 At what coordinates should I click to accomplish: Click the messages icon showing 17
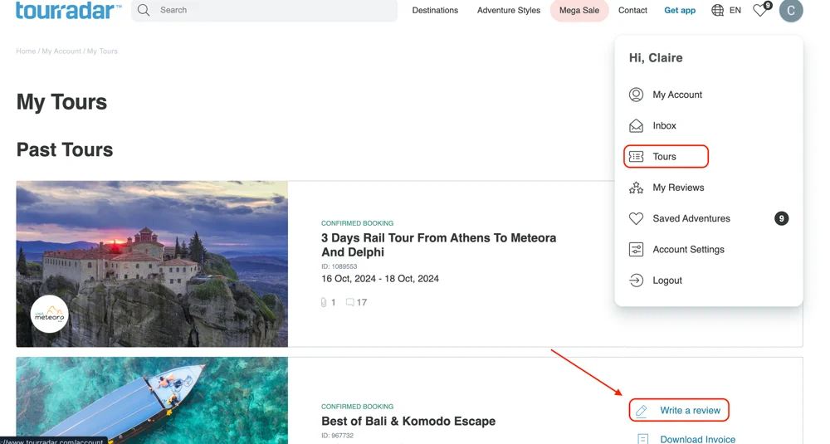click(350, 302)
